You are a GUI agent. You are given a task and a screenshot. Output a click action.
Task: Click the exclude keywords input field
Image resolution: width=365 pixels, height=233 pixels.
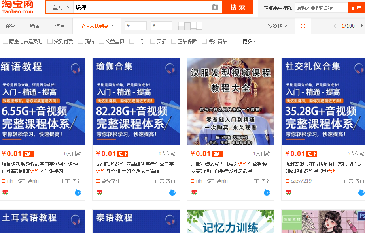click(321, 8)
